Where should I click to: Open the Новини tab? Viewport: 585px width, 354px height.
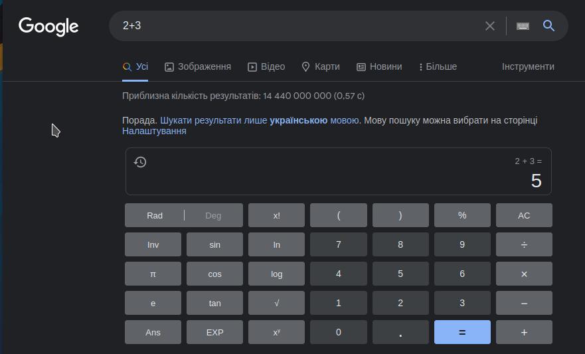coord(379,66)
